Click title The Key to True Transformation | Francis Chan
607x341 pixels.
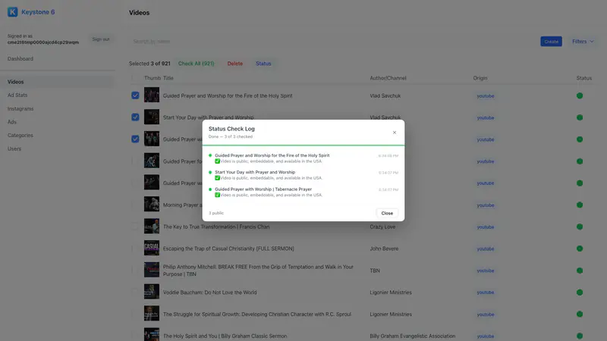tap(216, 227)
